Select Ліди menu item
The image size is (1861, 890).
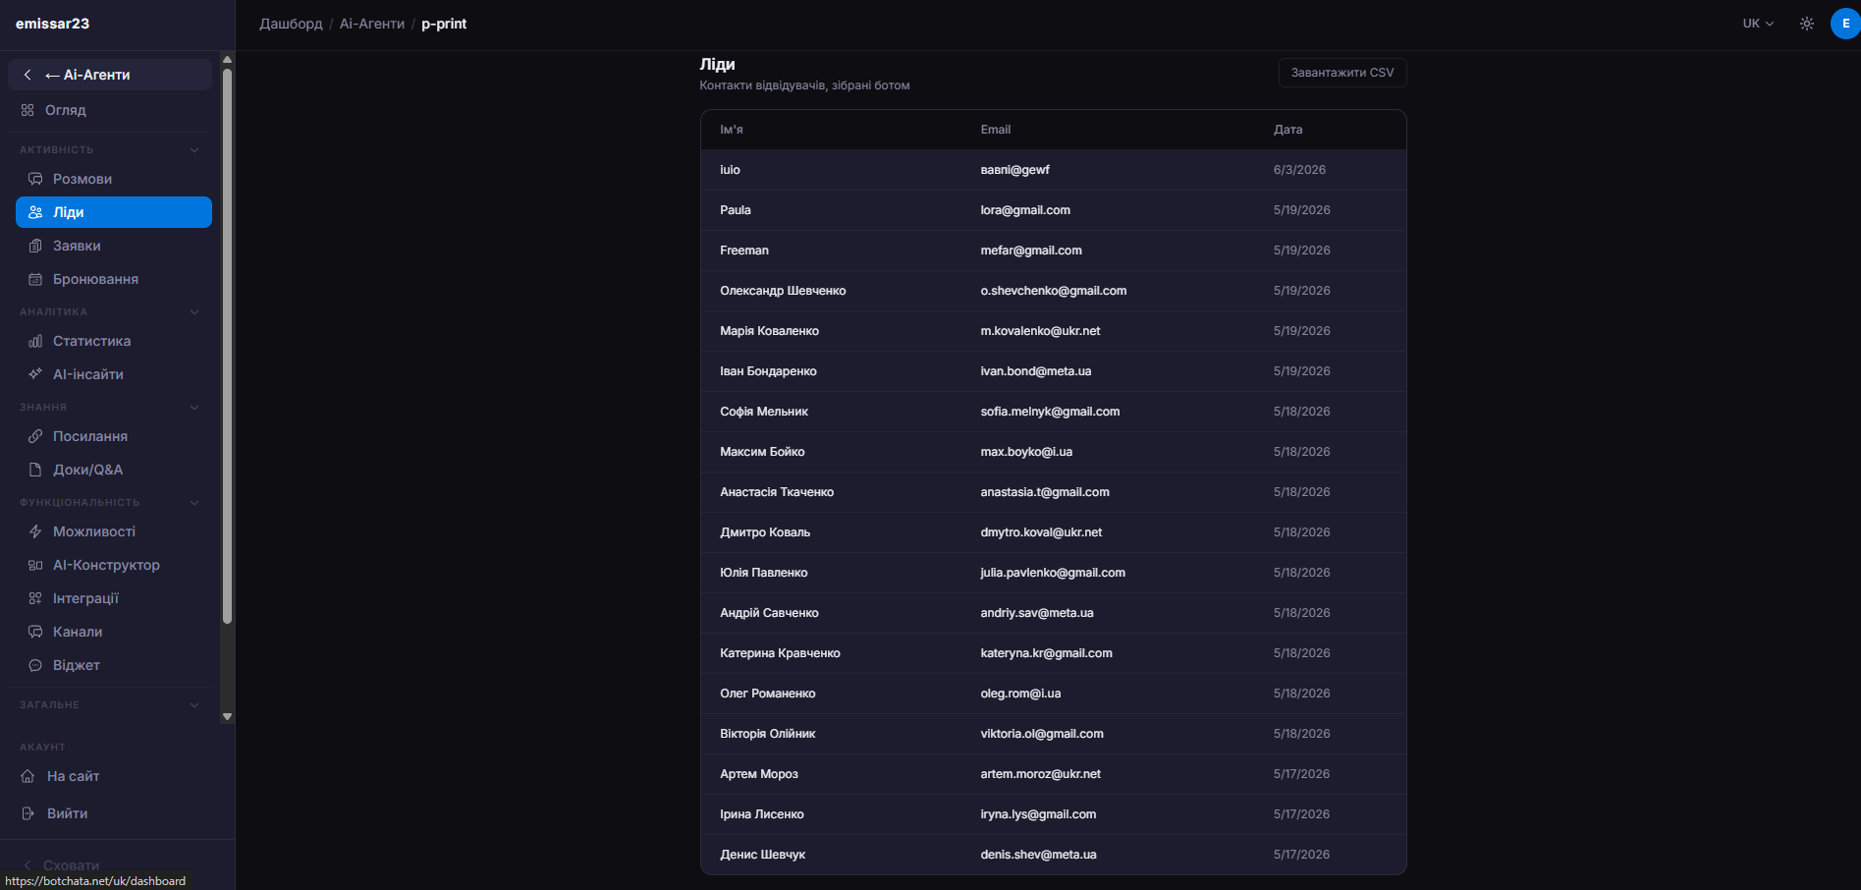click(x=114, y=212)
